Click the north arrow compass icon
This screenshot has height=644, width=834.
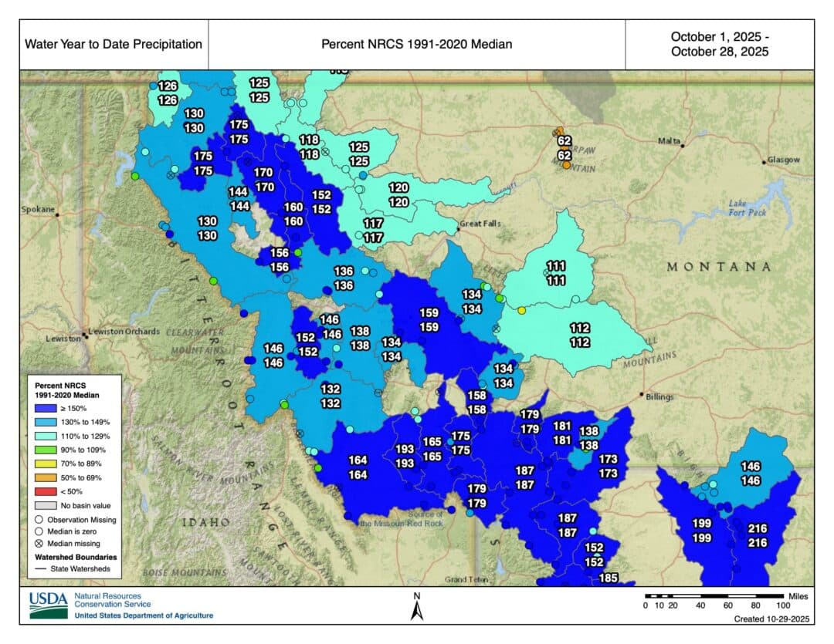(417, 607)
